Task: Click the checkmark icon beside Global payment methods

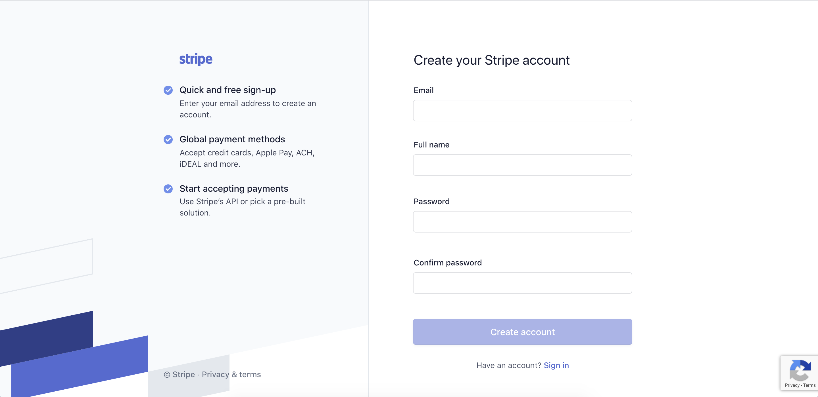Action: (x=168, y=140)
